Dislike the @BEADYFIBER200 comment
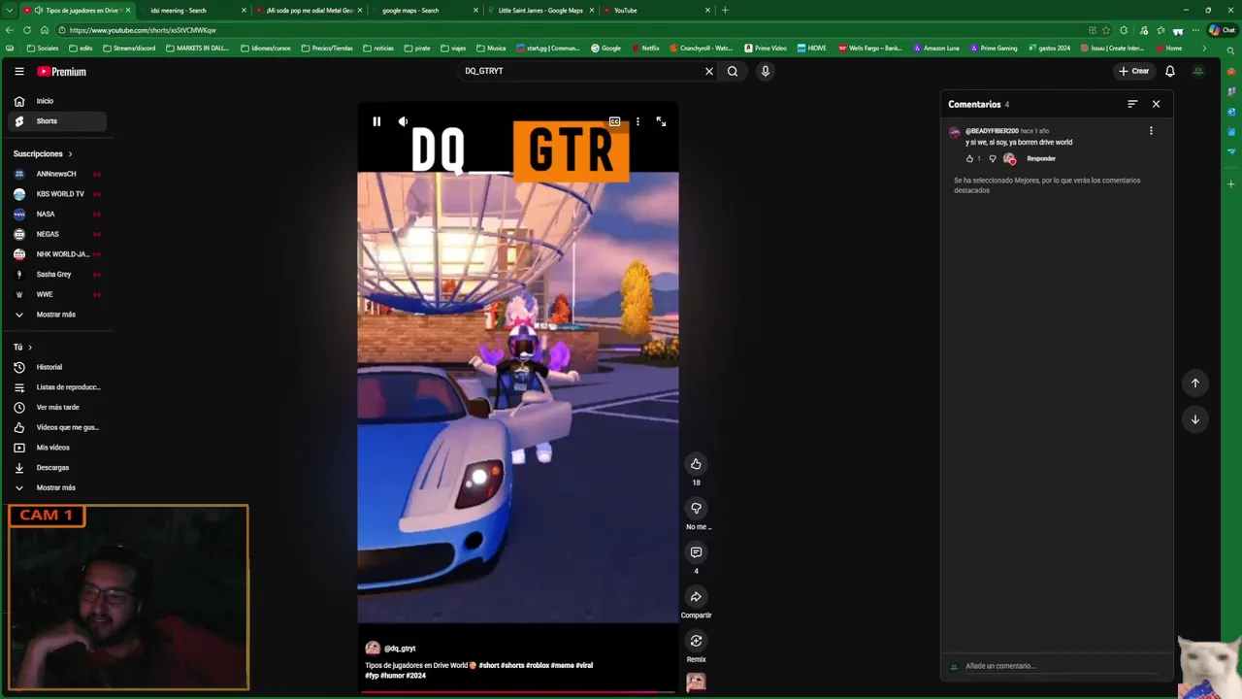This screenshot has width=1242, height=699. [x=992, y=158]
